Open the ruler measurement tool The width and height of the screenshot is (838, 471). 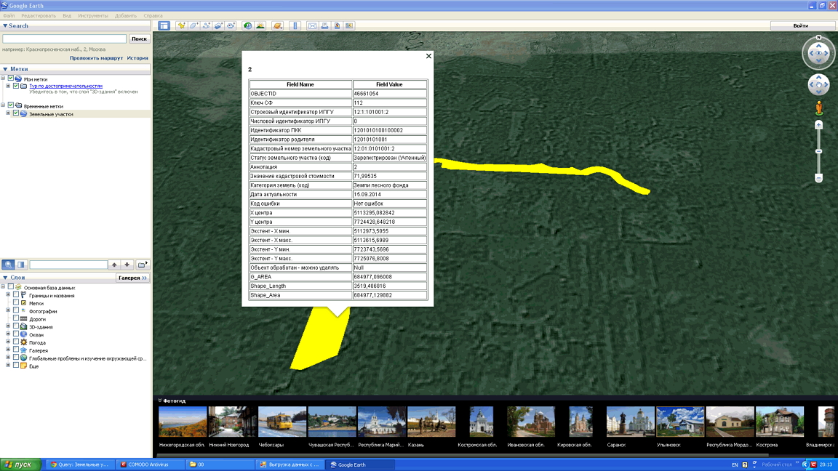[295, 25]
